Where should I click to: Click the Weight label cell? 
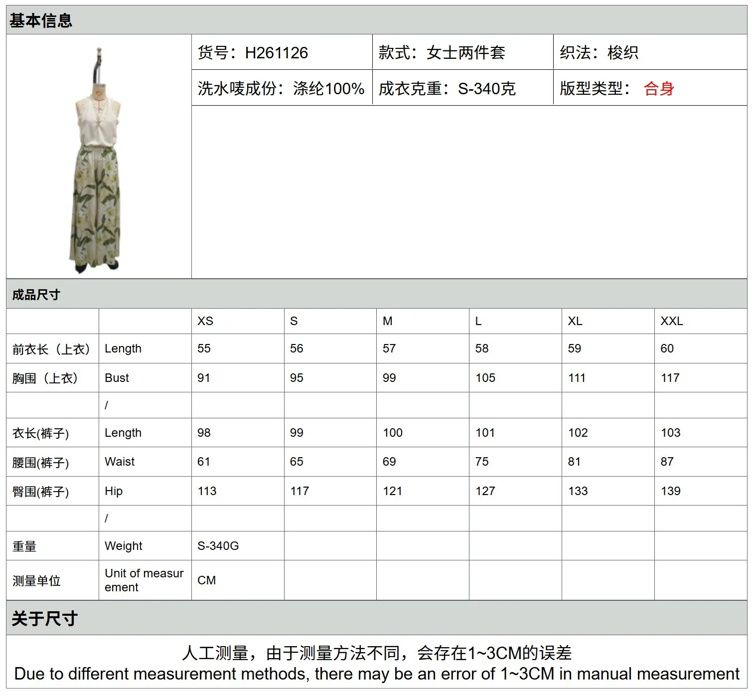point(145,546)
